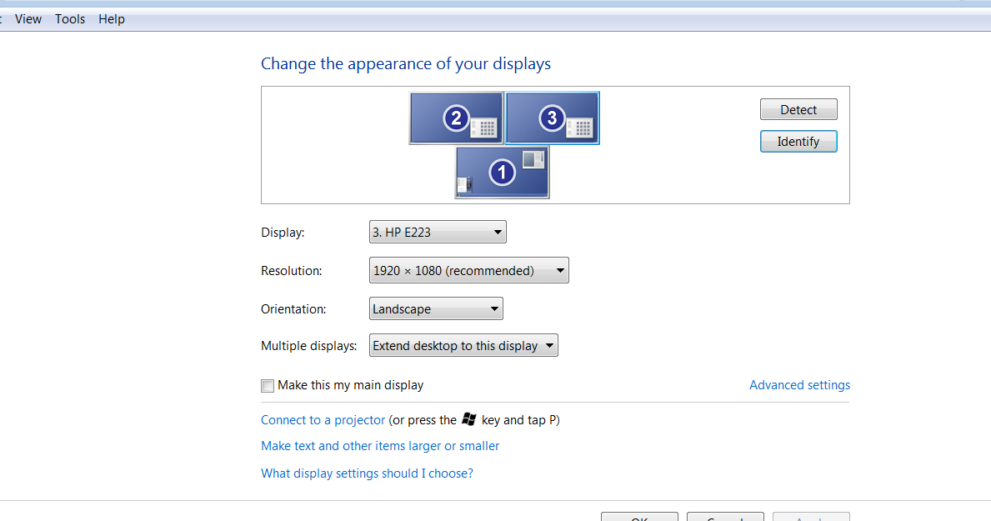
Task: Enable 'Make this my main display' checkbox
Action: coord(268,385)
